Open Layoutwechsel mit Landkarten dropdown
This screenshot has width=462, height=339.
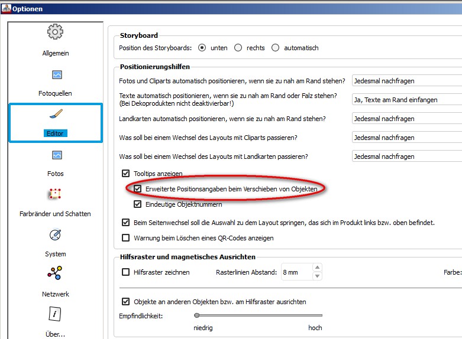(407, 157)
